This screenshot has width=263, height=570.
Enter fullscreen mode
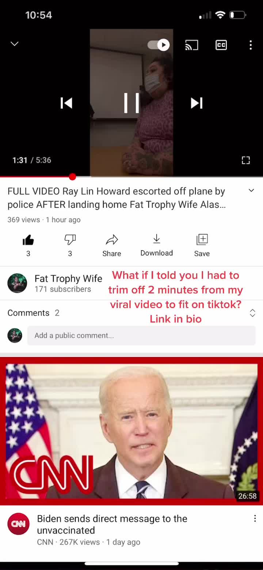[x=246, y=160]
